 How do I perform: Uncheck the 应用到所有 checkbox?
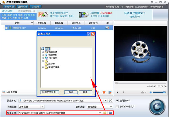[117, 101]
